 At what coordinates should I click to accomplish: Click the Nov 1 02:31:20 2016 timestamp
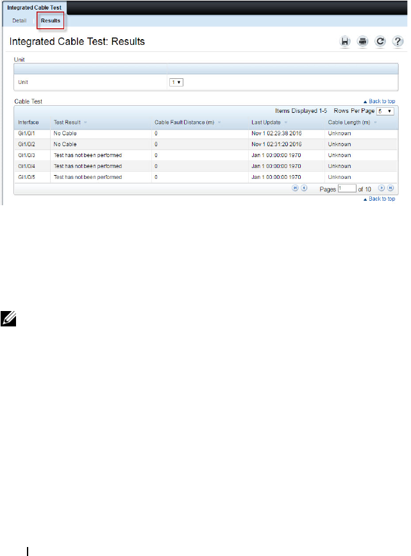(276, 144)
